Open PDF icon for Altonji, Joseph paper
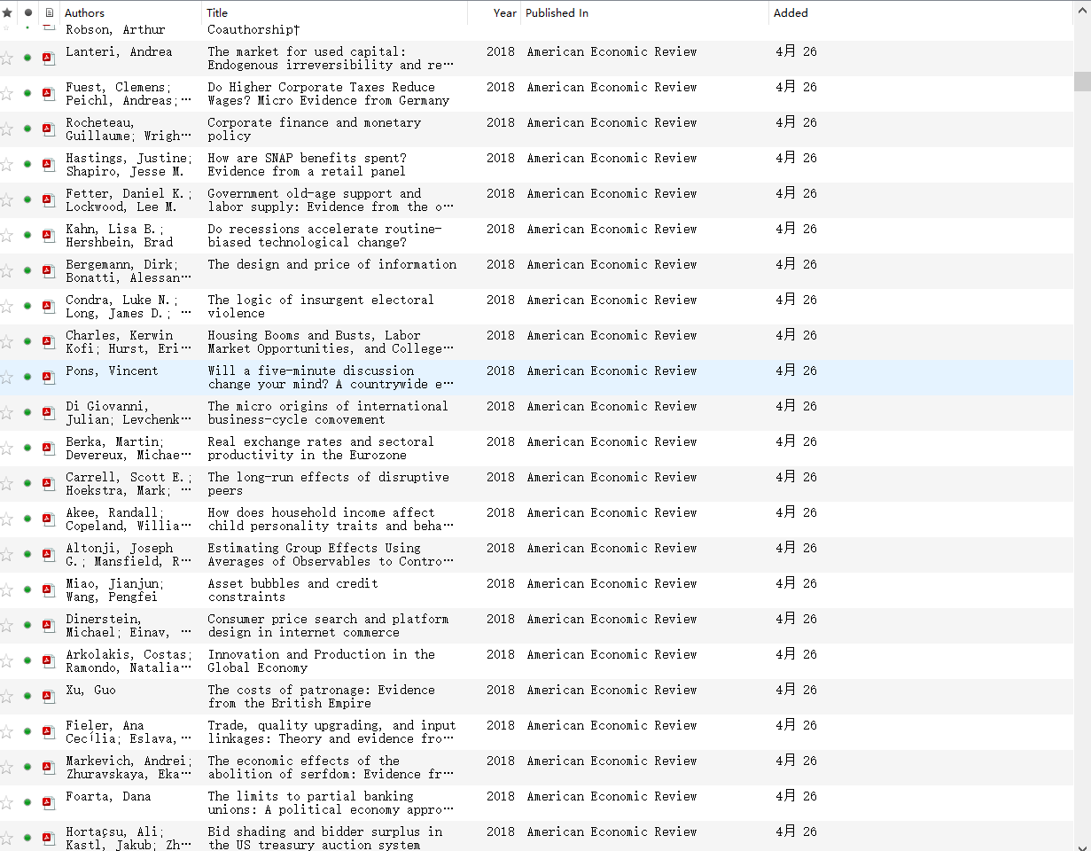 click(x=49, y=554)
